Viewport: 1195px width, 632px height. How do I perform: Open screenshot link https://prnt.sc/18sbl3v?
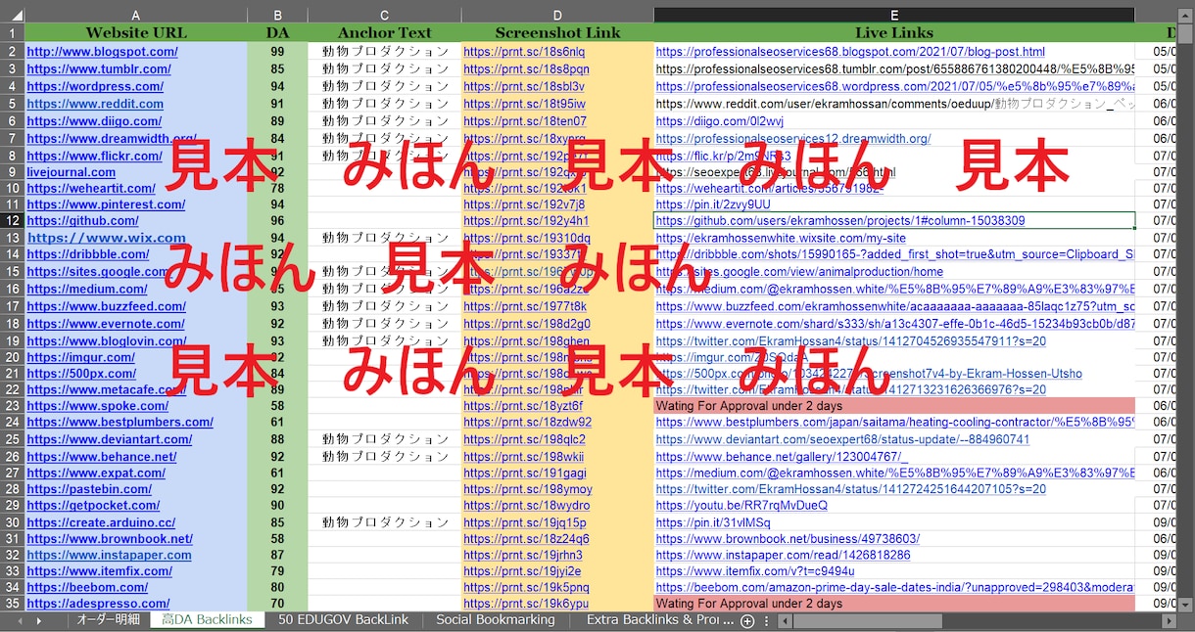pyautogui.click(x=524, y=86)
